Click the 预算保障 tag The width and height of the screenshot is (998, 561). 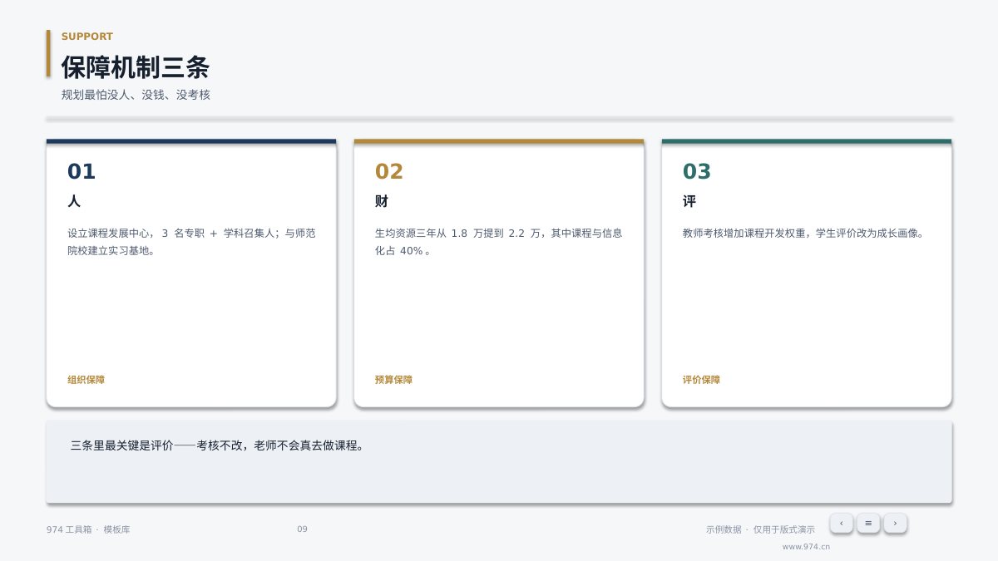point(394,380)
